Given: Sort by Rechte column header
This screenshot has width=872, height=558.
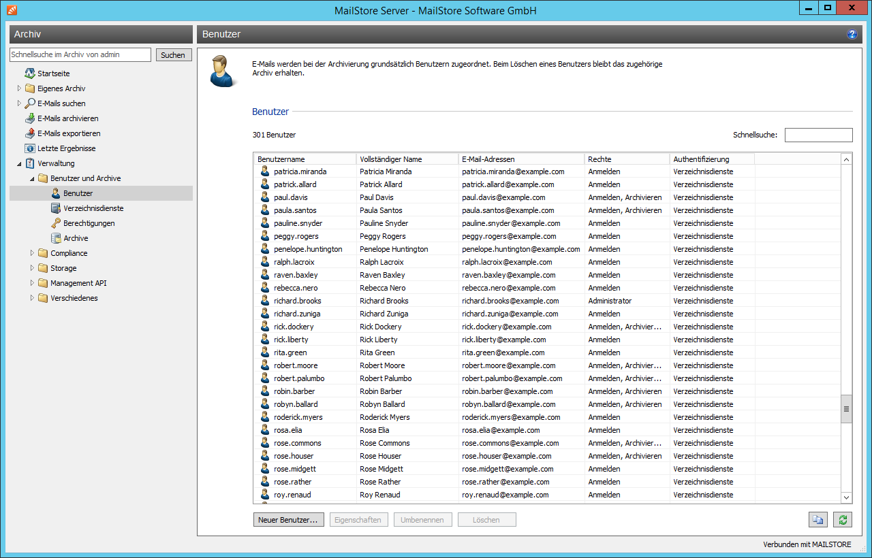Looking at the screenshot, I should (x=627, y=159).
